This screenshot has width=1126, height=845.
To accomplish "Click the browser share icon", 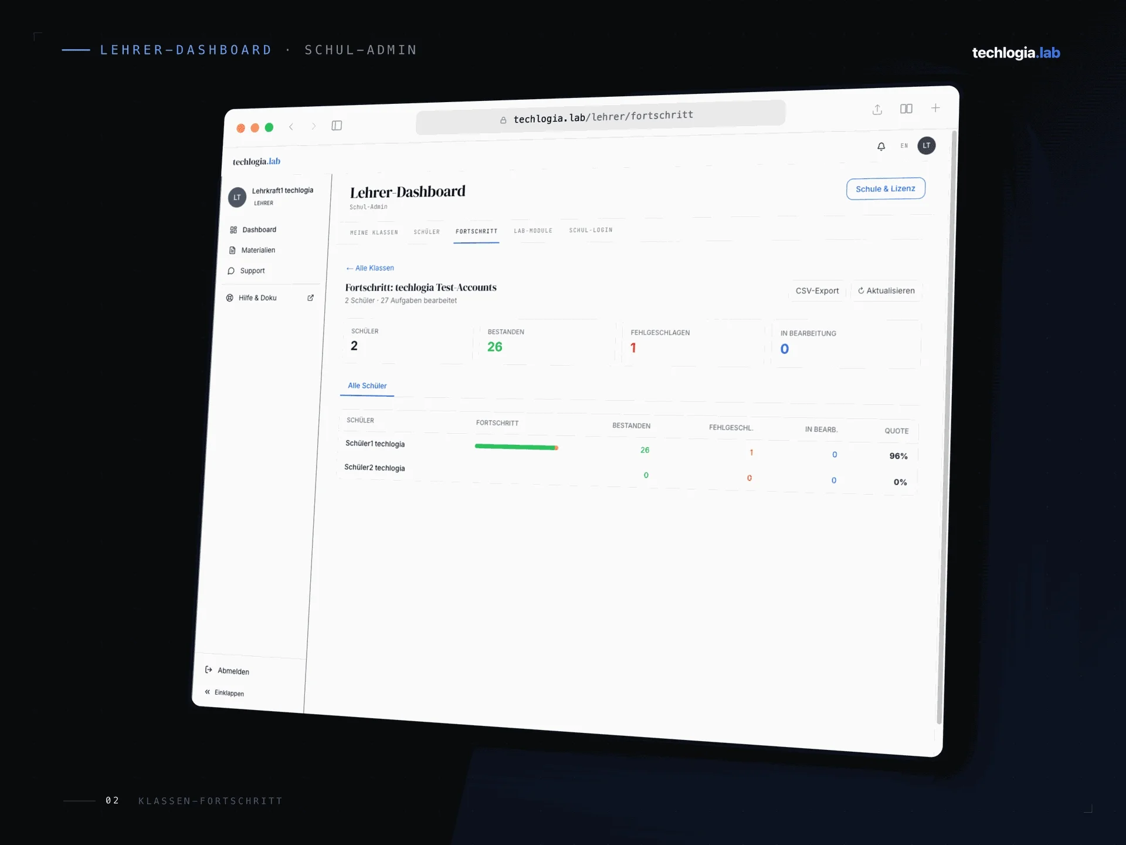I will (877, 110).
